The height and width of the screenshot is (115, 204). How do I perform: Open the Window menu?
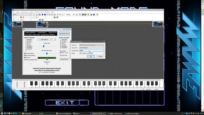coord(47,12)
